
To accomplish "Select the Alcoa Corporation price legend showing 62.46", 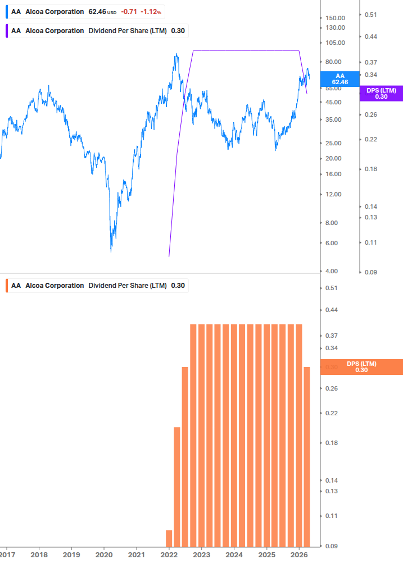I will [85, 12].
